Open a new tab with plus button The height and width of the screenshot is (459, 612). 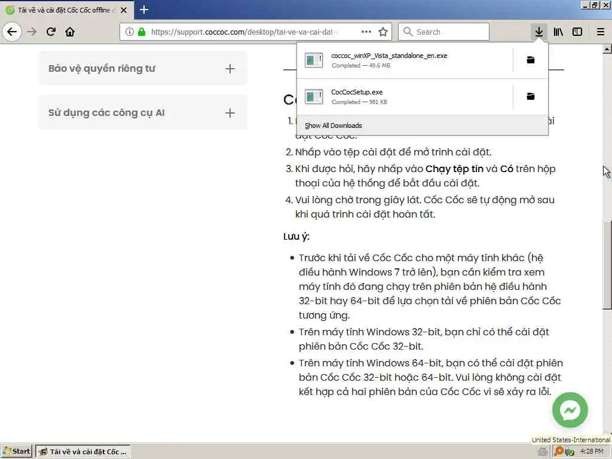[x=143, y=10]
